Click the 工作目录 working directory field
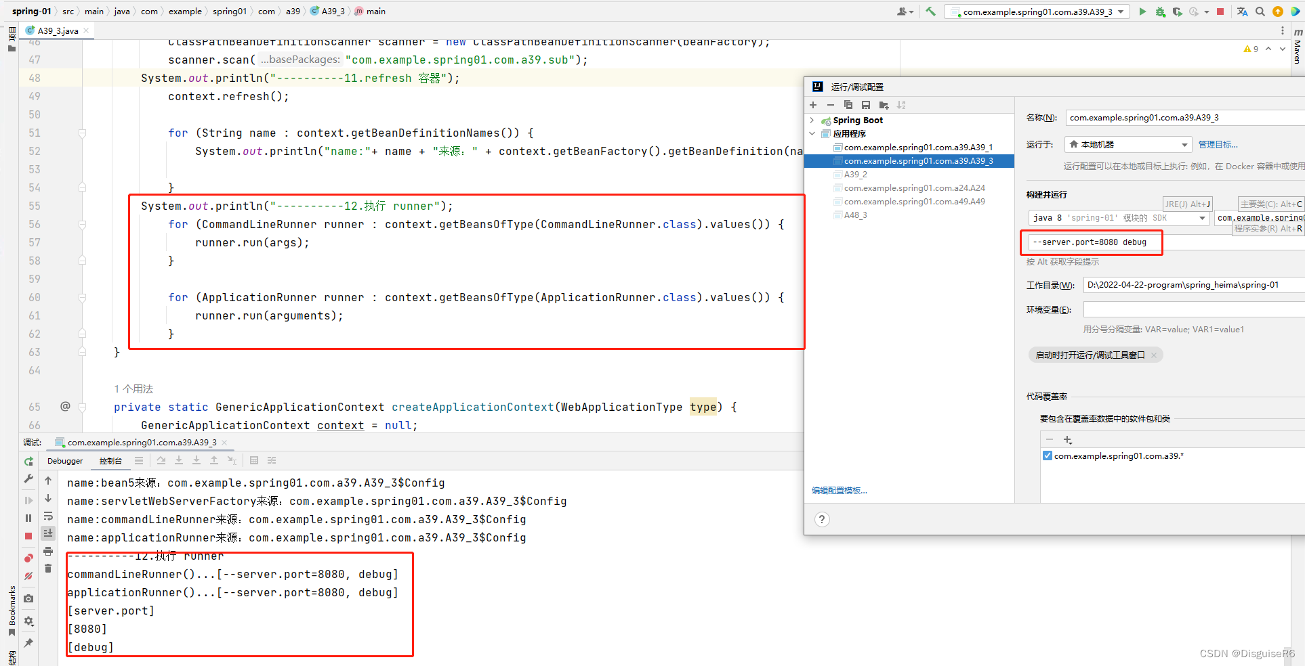This screenshot has height=666, width=1305. click(x=1194, y=285)
